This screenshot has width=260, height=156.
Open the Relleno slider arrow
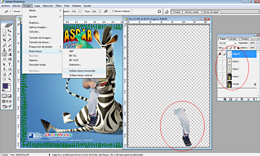(x=257, y=48)
